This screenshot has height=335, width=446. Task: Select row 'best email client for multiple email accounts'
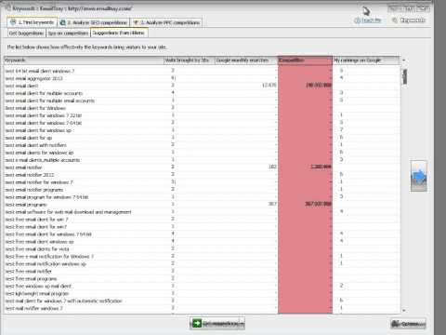202,100
